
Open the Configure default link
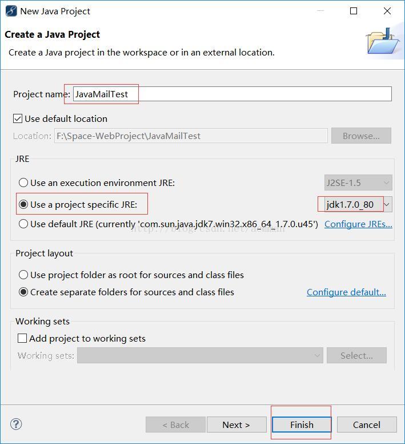346,292
